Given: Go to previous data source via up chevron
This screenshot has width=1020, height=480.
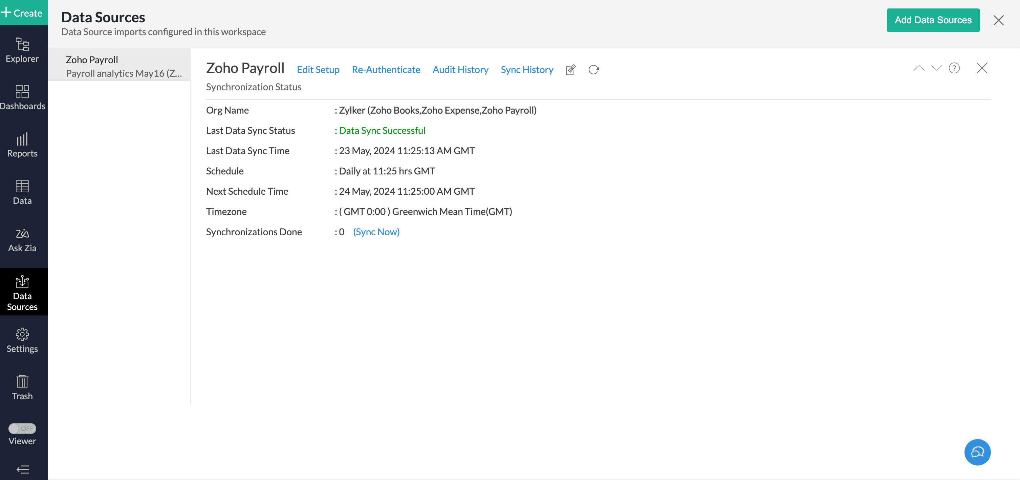Looking at the screenshot, I should (x=919, y=68).
